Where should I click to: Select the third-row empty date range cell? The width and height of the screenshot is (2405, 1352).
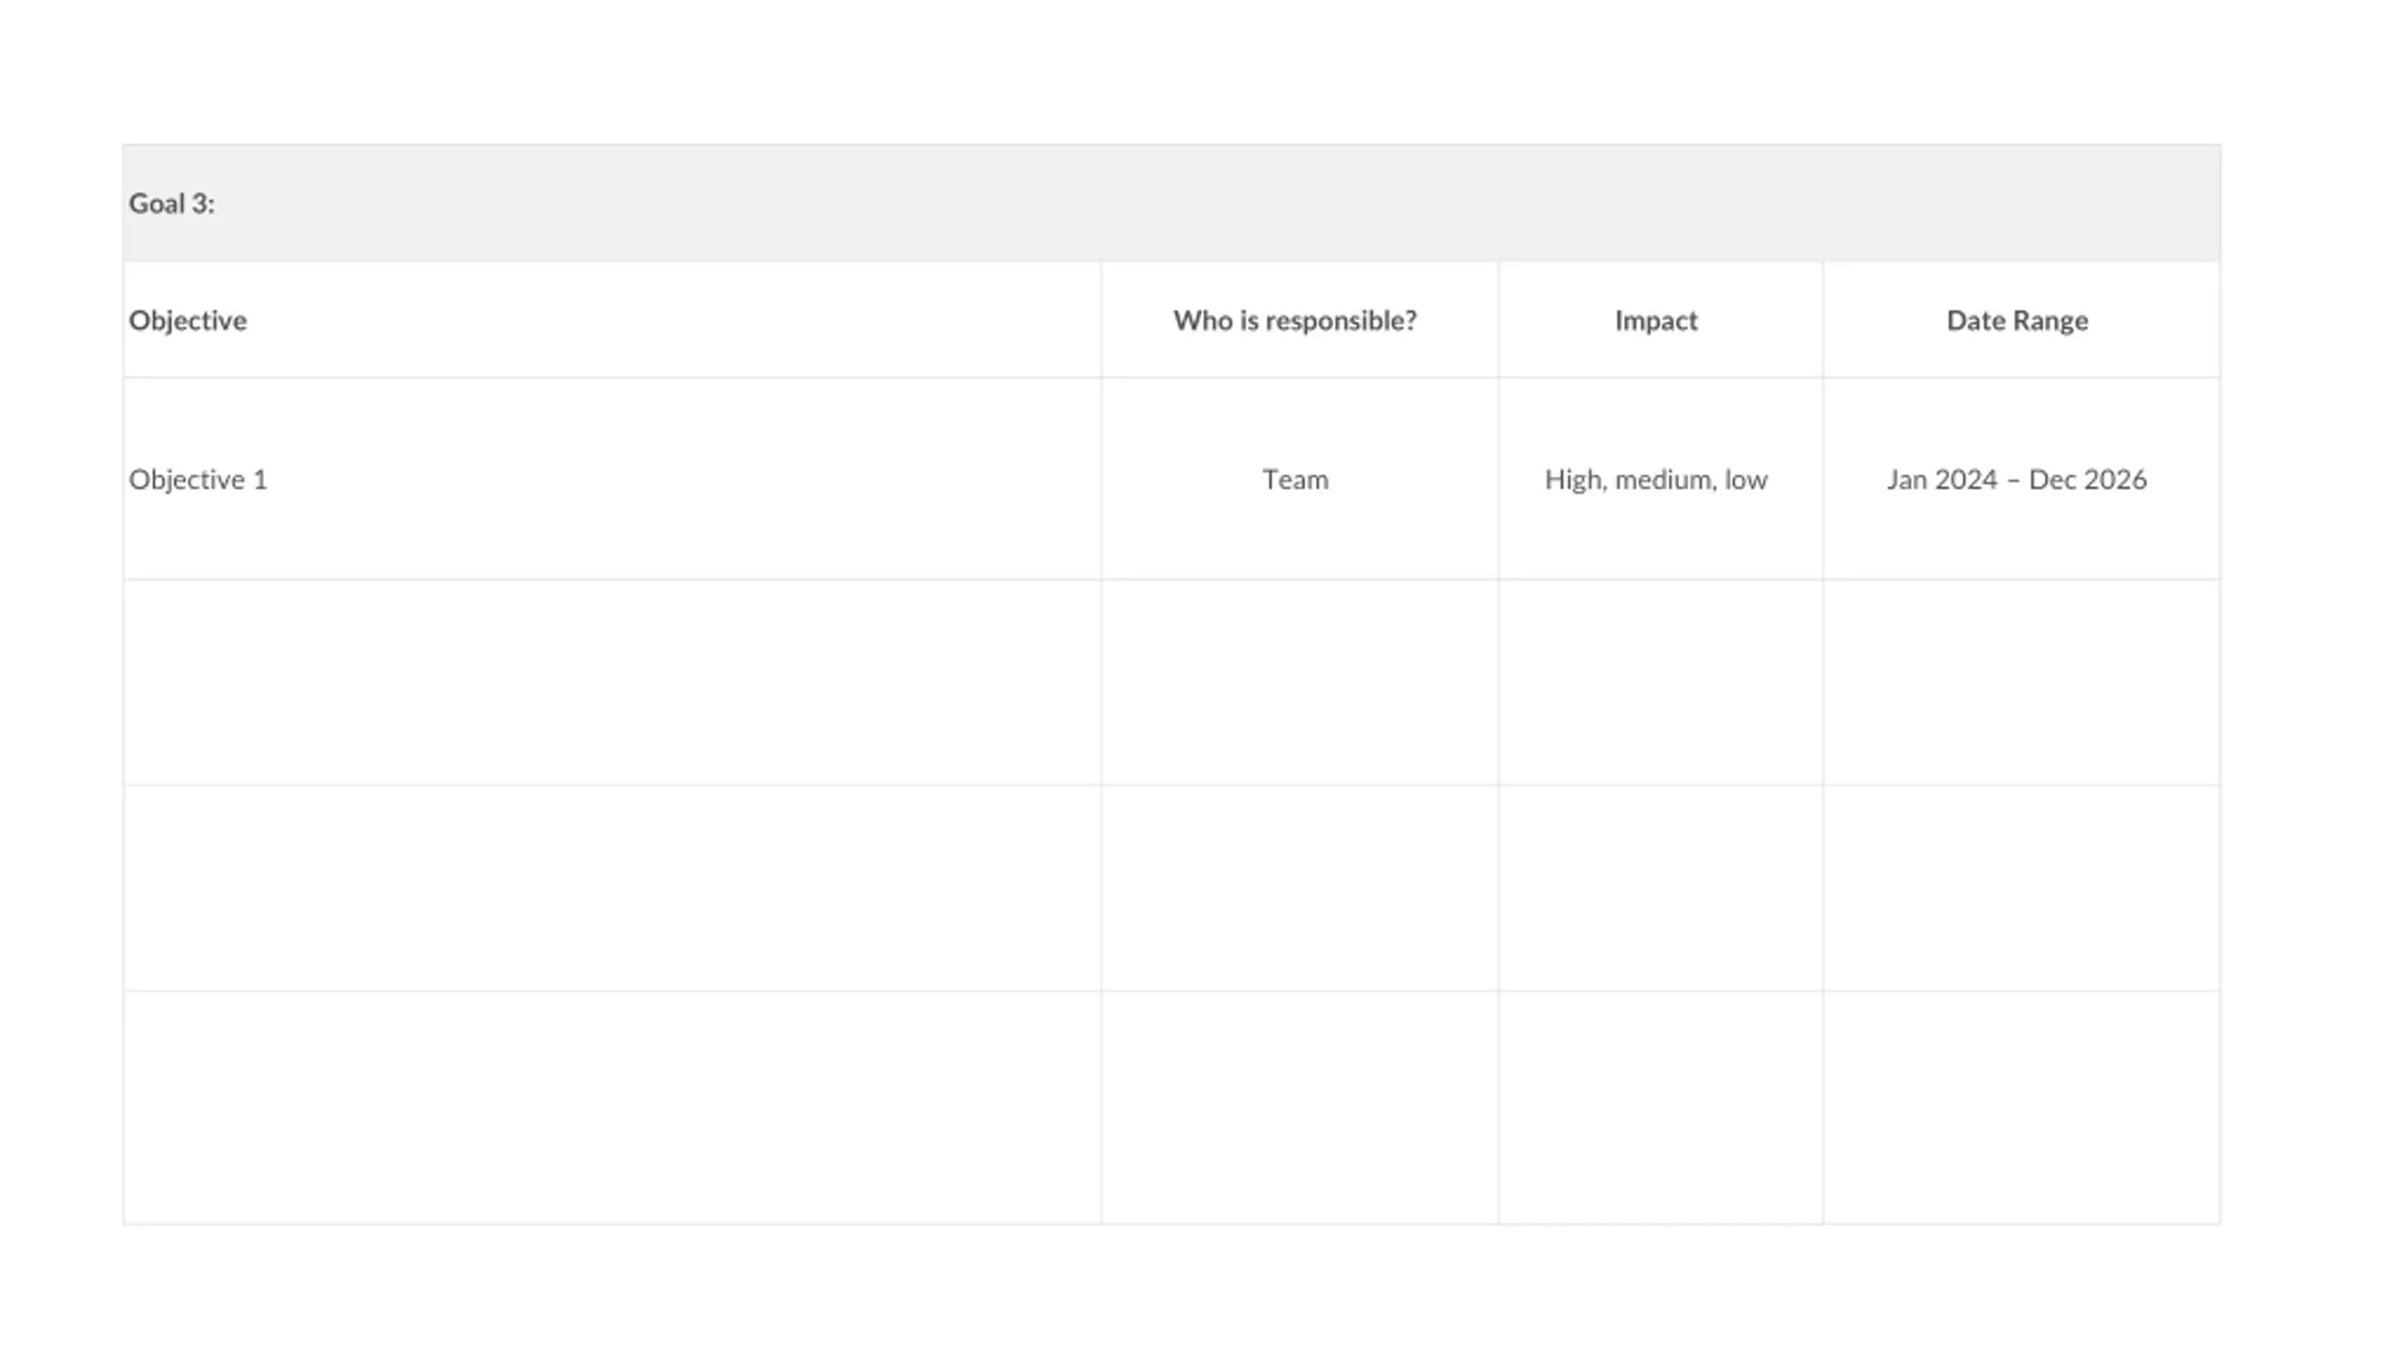click(x=2022, y=888)
